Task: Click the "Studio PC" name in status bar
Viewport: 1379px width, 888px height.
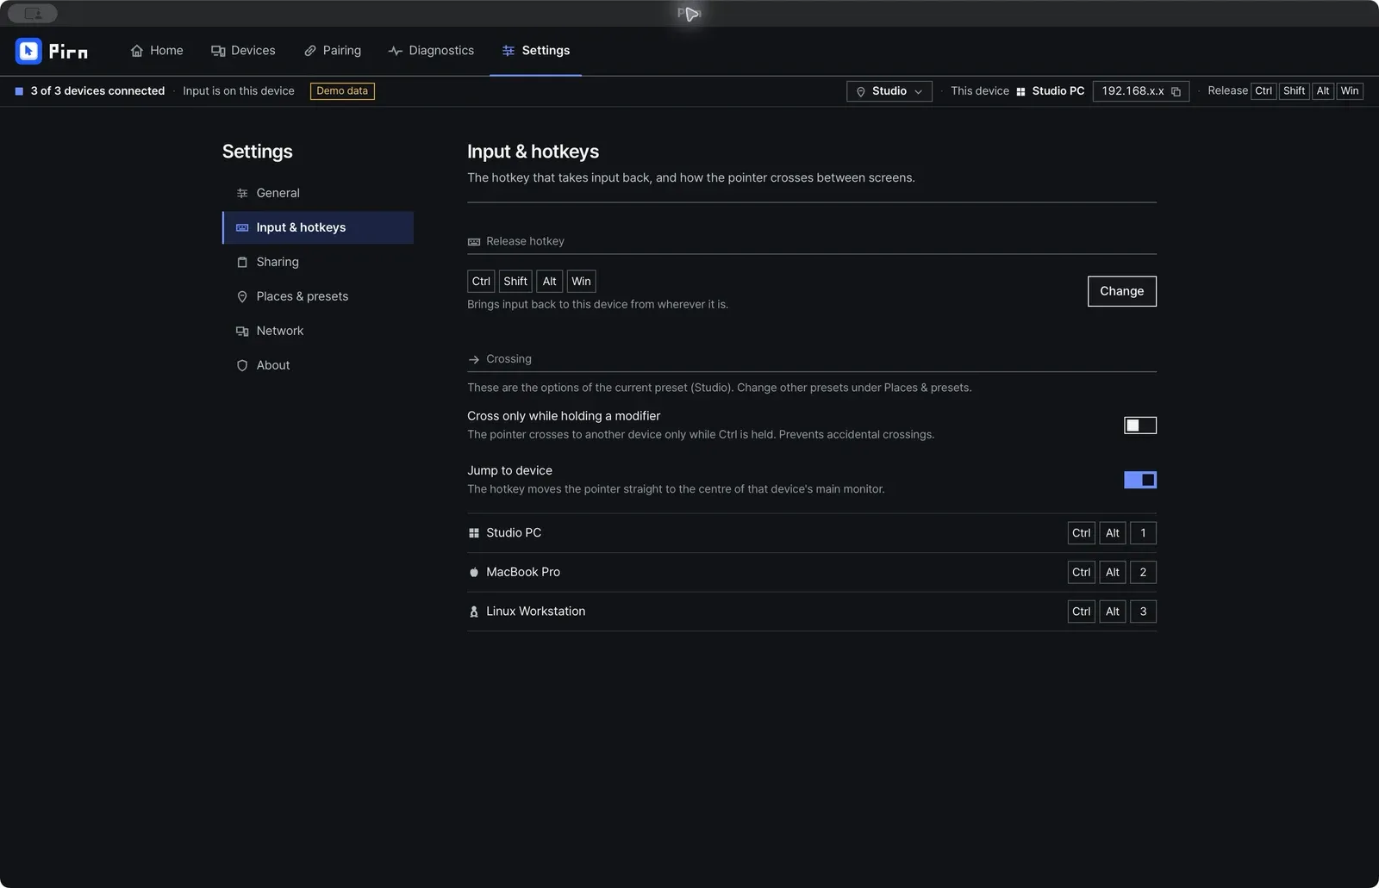Action: coord(1058,91)
